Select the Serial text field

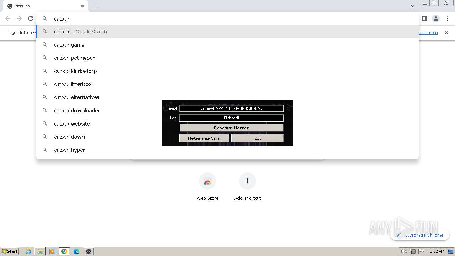(231, 108)
